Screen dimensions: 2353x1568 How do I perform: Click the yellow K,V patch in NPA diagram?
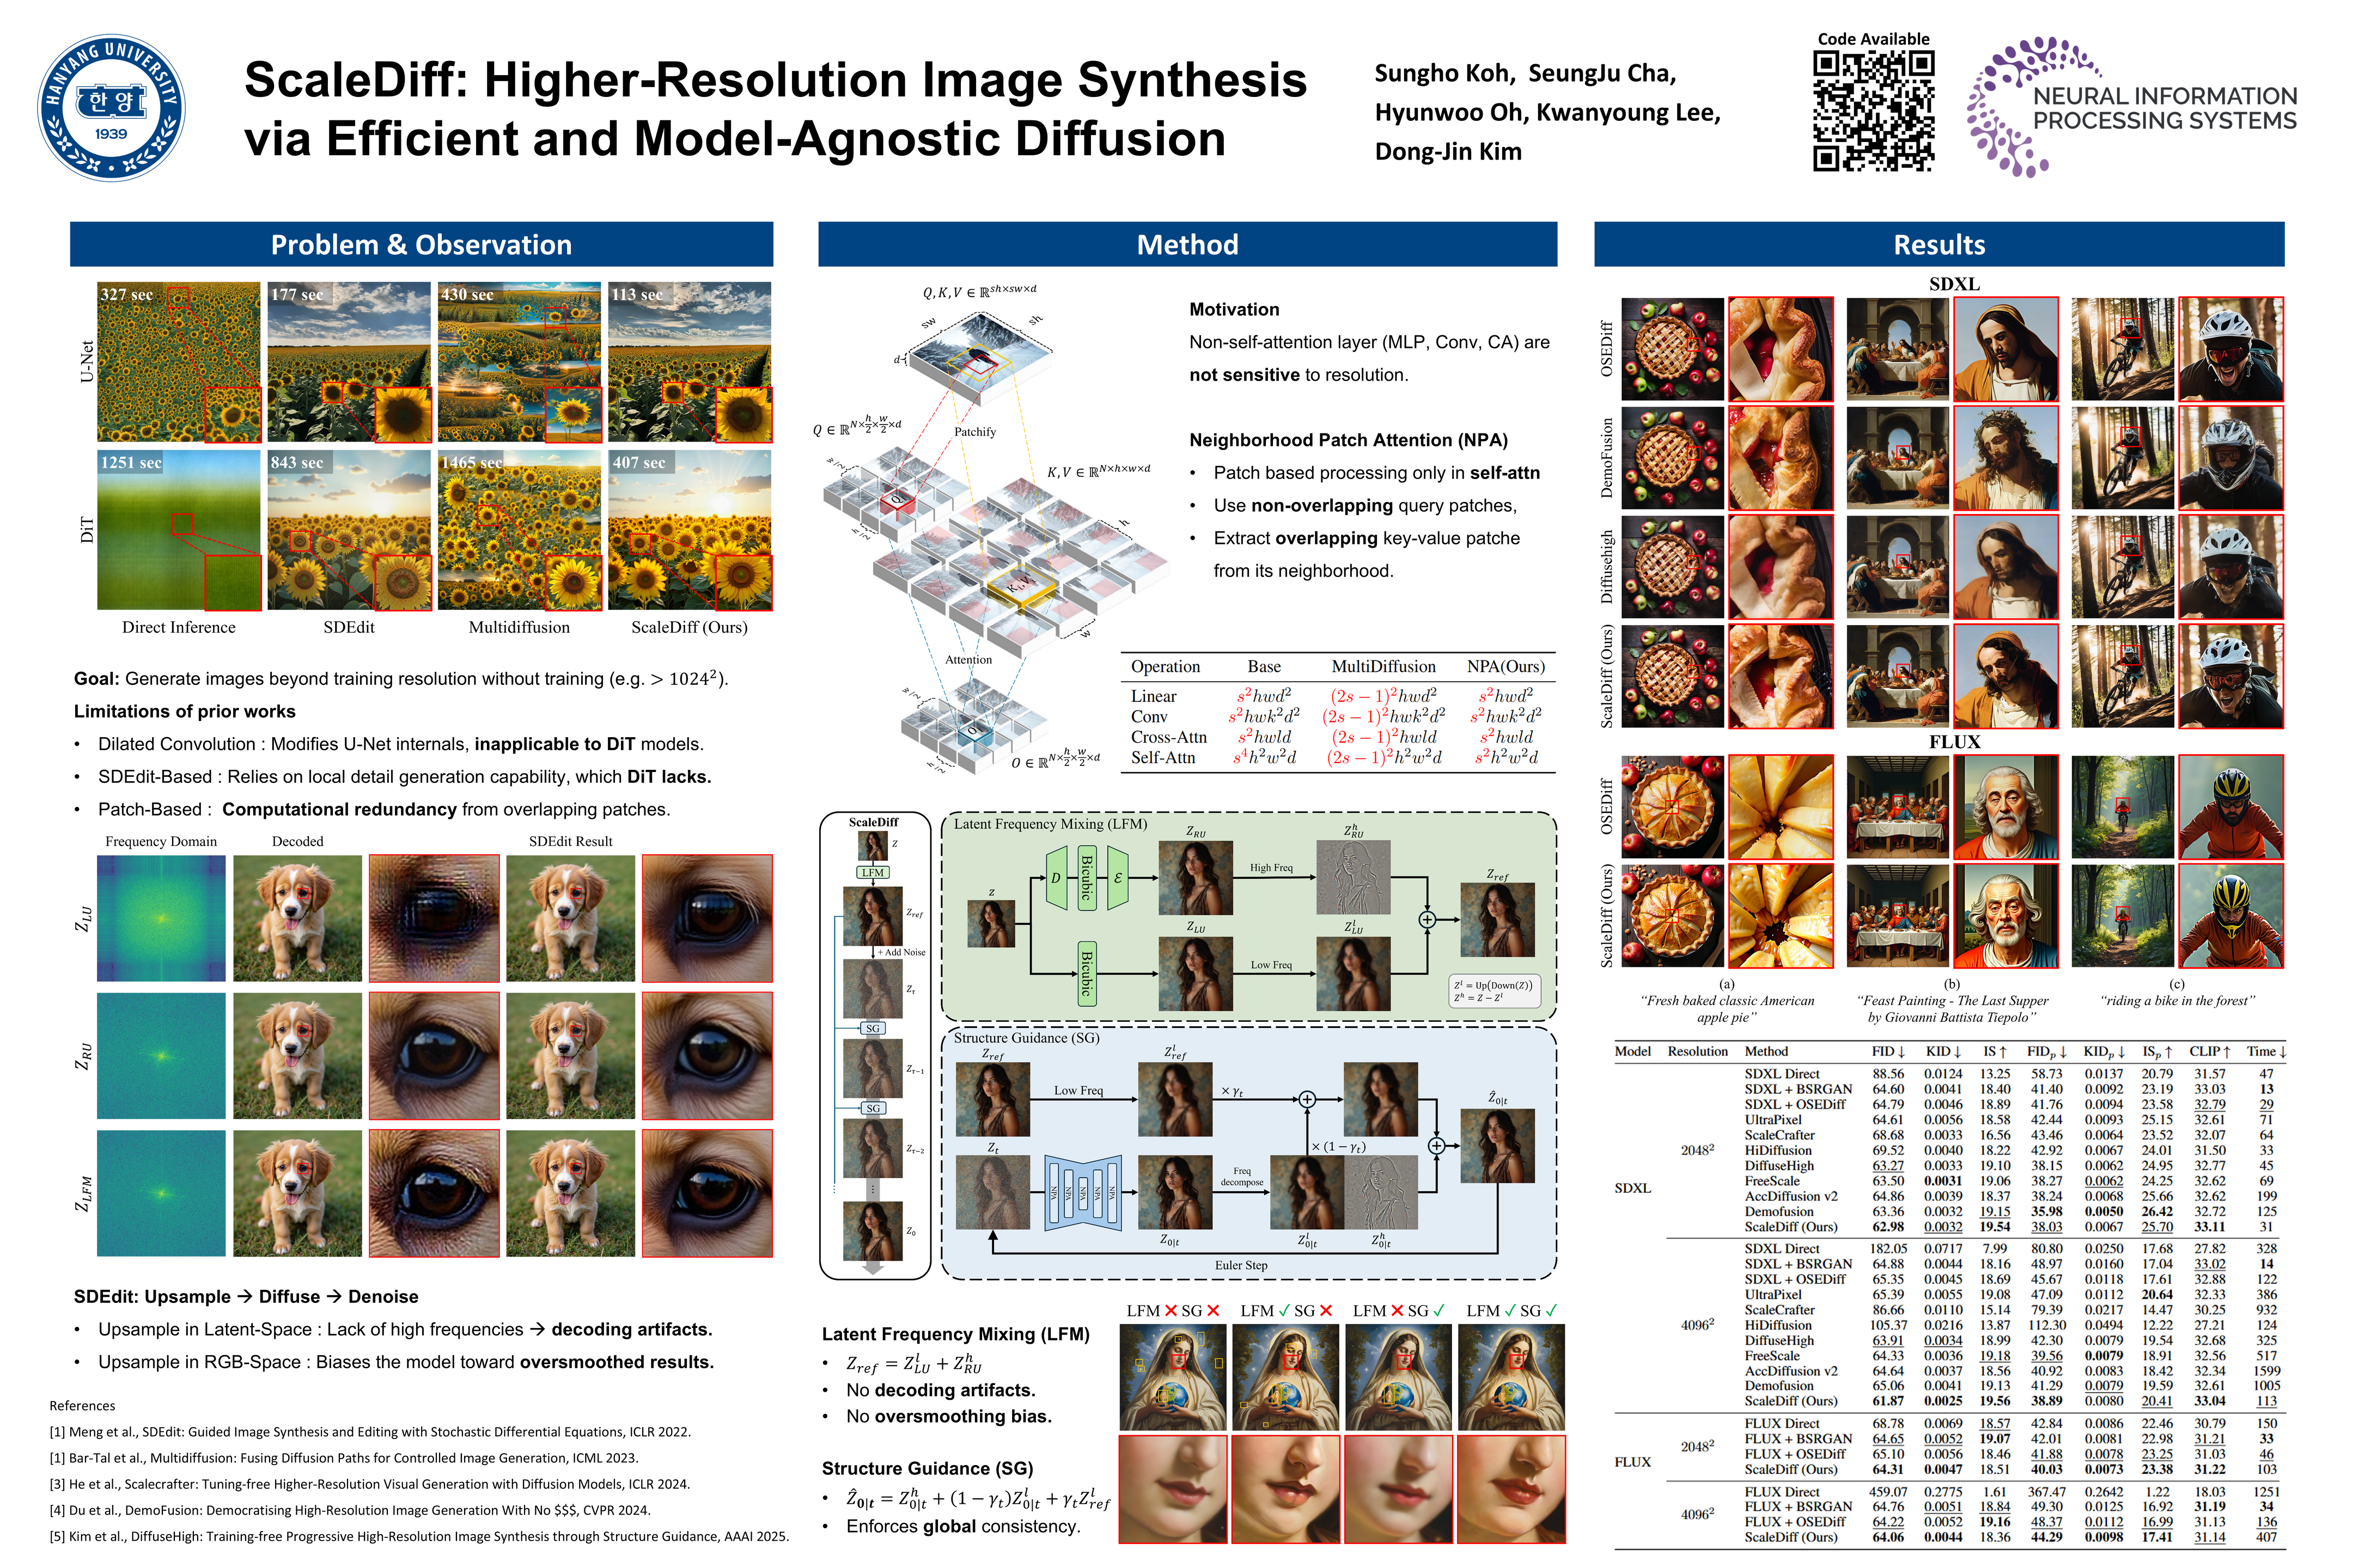[1021, 585]
